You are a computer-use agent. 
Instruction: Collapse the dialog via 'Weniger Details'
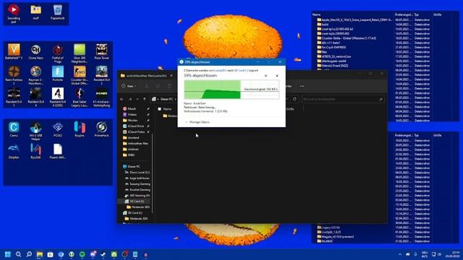197,122
